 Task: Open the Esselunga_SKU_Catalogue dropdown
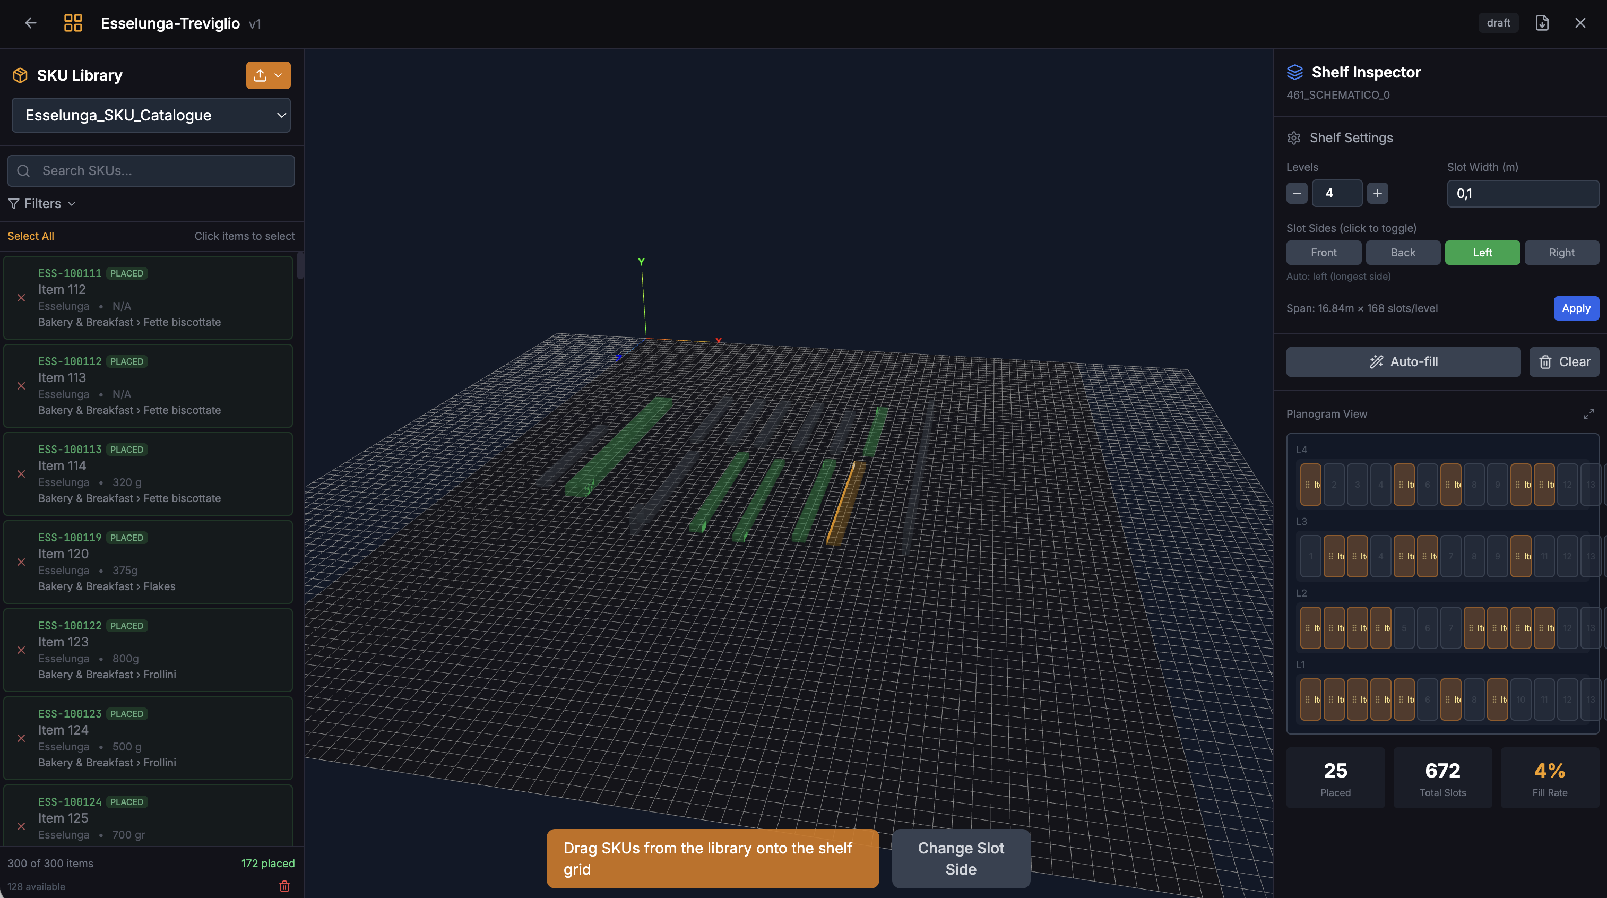[x=151, y=115]
